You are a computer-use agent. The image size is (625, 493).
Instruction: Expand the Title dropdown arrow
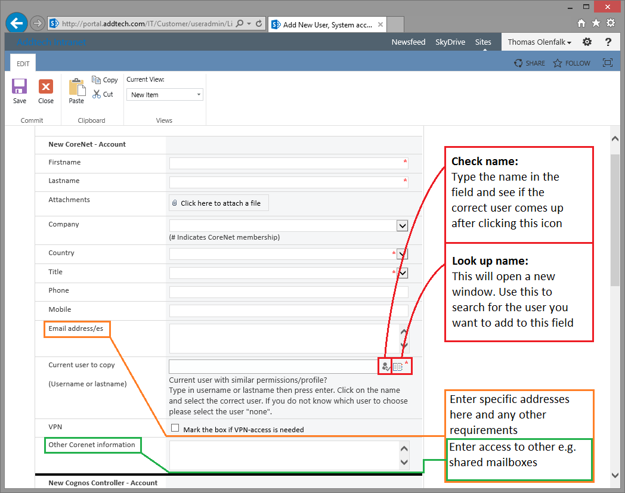click(x=403, y=273)
